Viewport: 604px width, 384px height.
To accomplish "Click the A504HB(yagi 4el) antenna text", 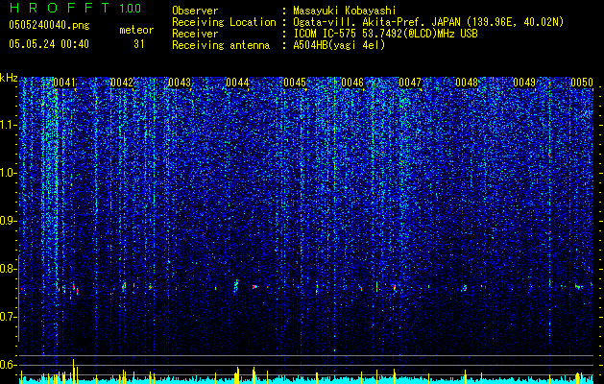I will (339, 45).
